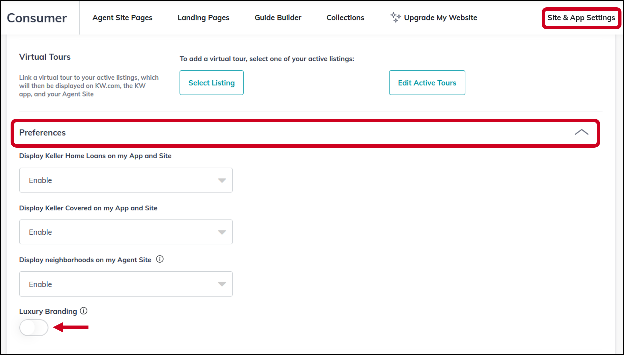Screen dimensions: 624x355
Task: Click info icon next to Display neighborhoods
Action: pyautogui.click(x=160, y=259)
